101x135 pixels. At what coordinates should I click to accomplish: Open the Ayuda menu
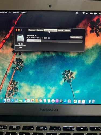pyautogui.click(x=24, y=13)
